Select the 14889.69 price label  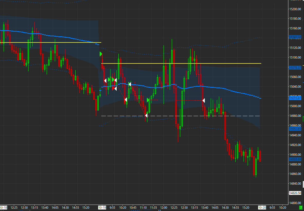pos(295,159)
